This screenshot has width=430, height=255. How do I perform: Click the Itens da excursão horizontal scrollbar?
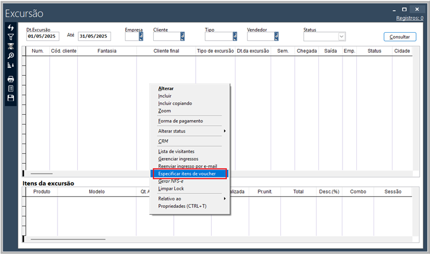click(68, 238)
